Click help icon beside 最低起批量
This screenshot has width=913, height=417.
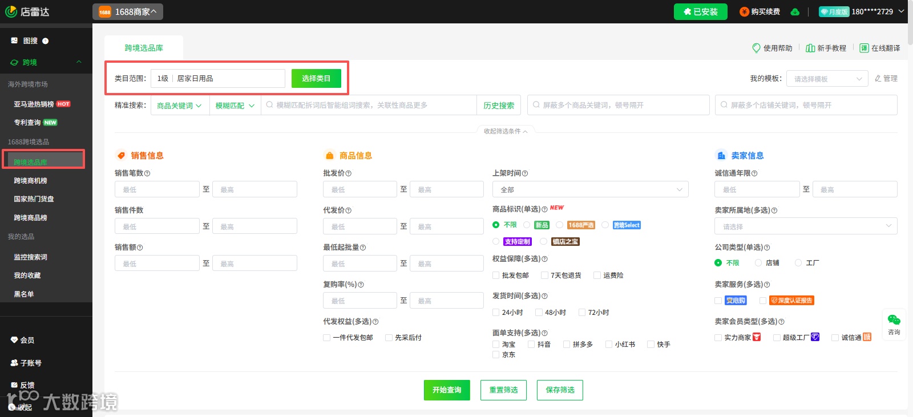363,248
